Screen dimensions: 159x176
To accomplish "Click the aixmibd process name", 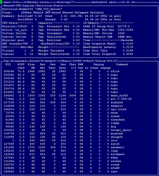I will click(116, 102).
